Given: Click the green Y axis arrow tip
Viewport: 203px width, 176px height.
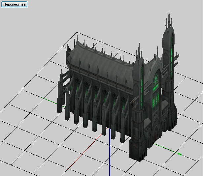Looking at the screenshot, I should click(x=180, y=154).
